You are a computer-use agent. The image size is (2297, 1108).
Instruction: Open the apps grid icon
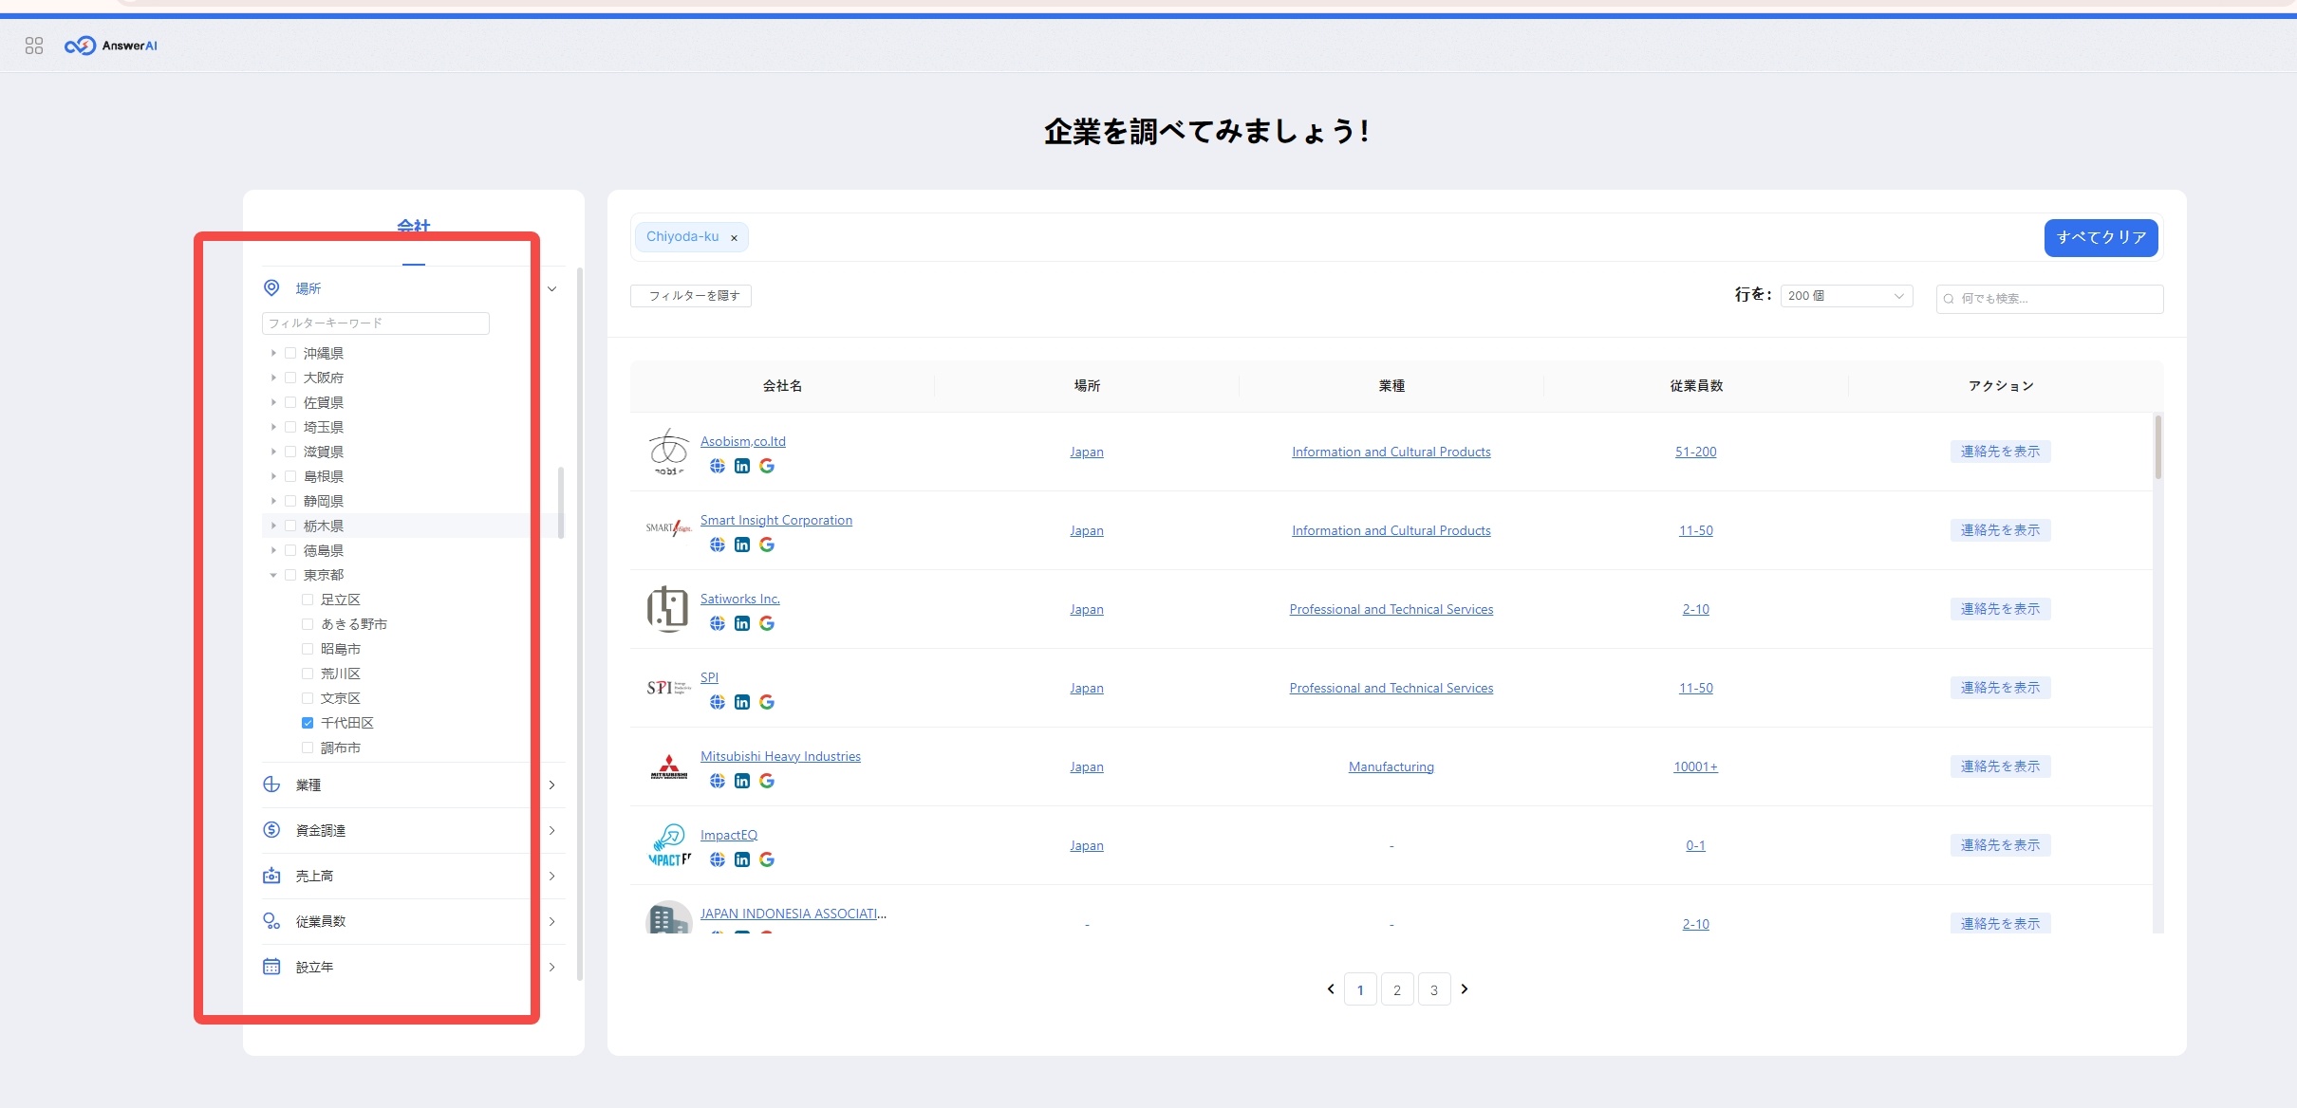(34, 46)
